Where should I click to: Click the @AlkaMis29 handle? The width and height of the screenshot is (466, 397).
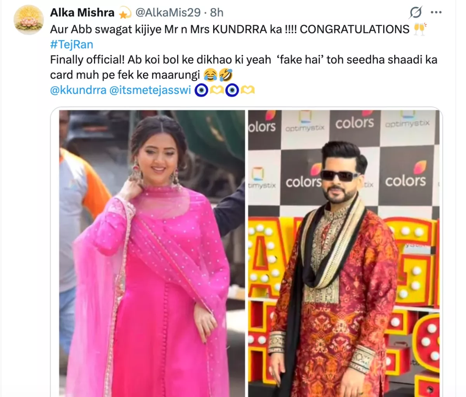(168, 13)
